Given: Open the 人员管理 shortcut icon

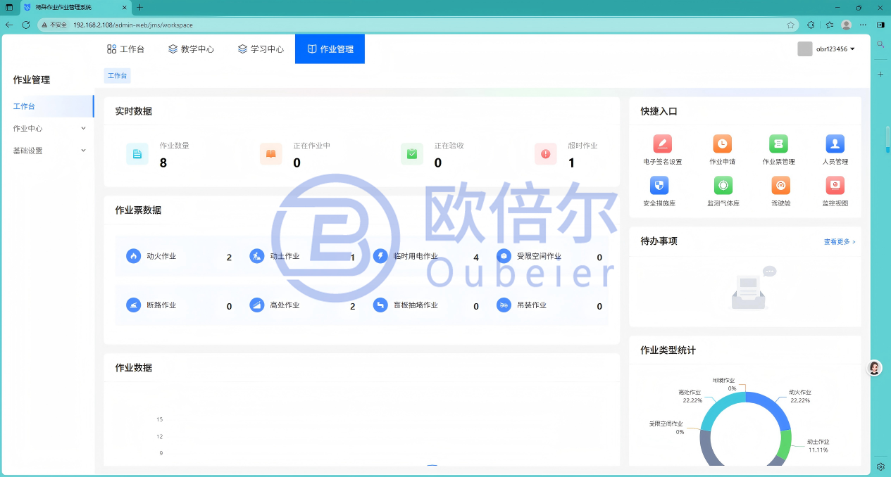Looking at the screenshot, I should click(835, 144).
